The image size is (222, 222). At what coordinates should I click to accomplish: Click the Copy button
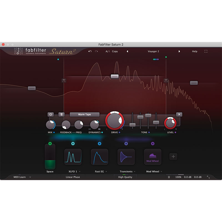point(115,51)
